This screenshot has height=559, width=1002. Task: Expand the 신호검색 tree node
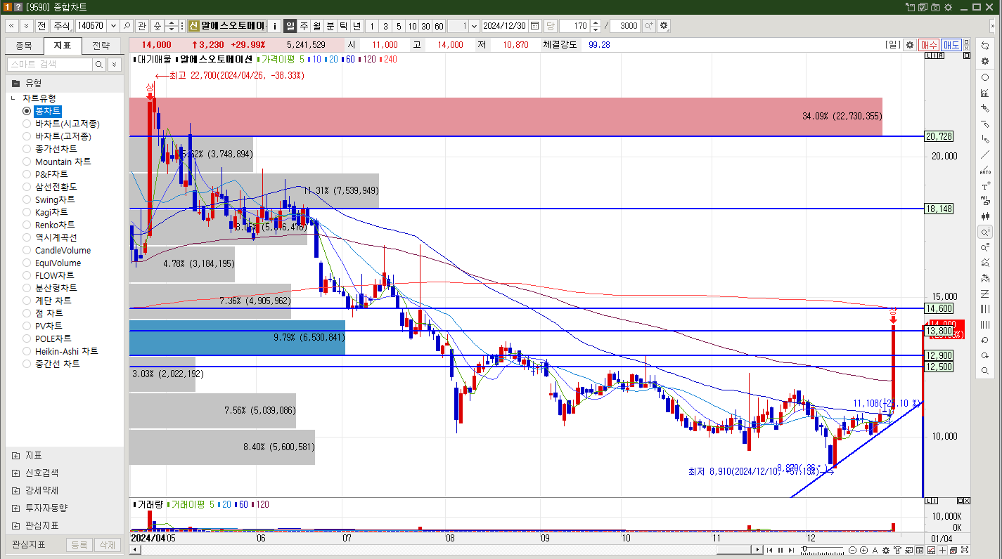16,473
